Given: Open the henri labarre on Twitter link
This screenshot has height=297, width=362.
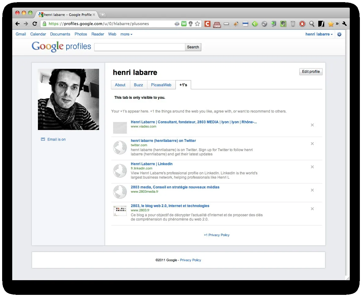Looking at the screenshot, I should [x=163, y=141].
